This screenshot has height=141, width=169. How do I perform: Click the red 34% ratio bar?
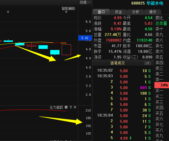click(x=162, y=85)
